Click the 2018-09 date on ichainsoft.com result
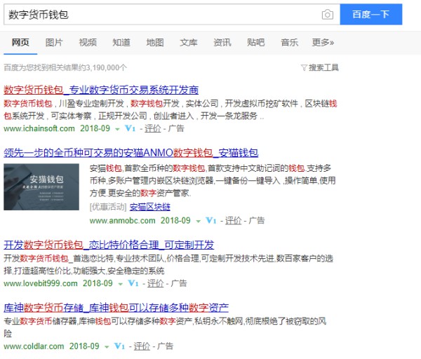The image size is (421, 359). pos(95,128)
